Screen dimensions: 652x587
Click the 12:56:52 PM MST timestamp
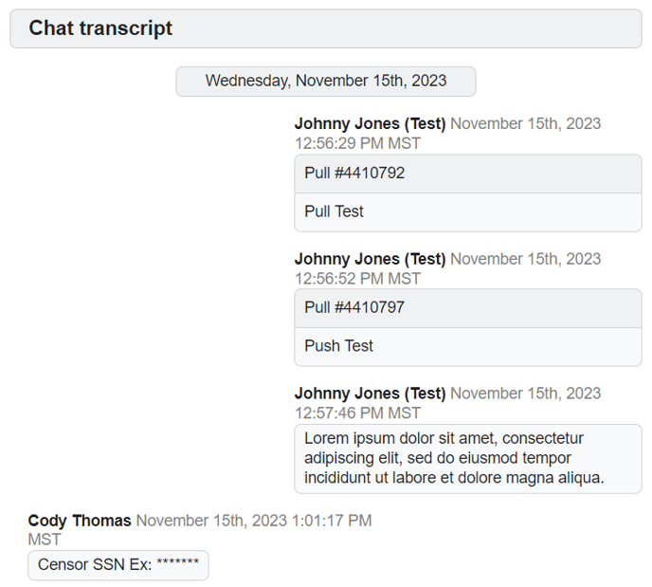[x=357, y=279]
